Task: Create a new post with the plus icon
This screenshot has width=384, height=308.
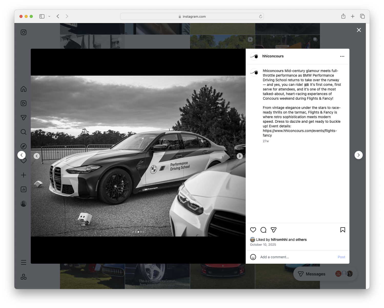Action: (23, 175)
